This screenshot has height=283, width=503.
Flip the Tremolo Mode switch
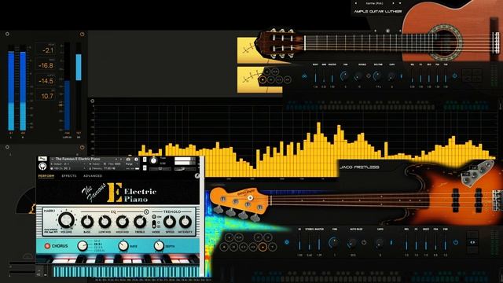click(x=154, y=223)
